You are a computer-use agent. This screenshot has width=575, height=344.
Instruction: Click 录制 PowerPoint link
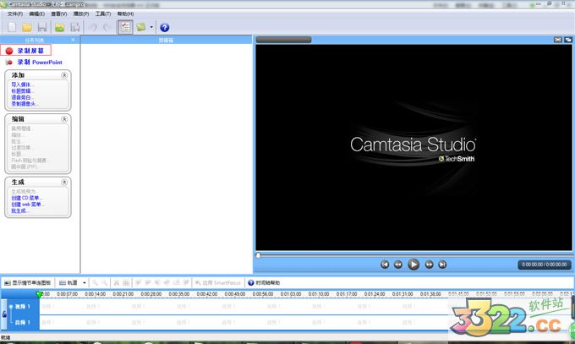tap(40, 63)
